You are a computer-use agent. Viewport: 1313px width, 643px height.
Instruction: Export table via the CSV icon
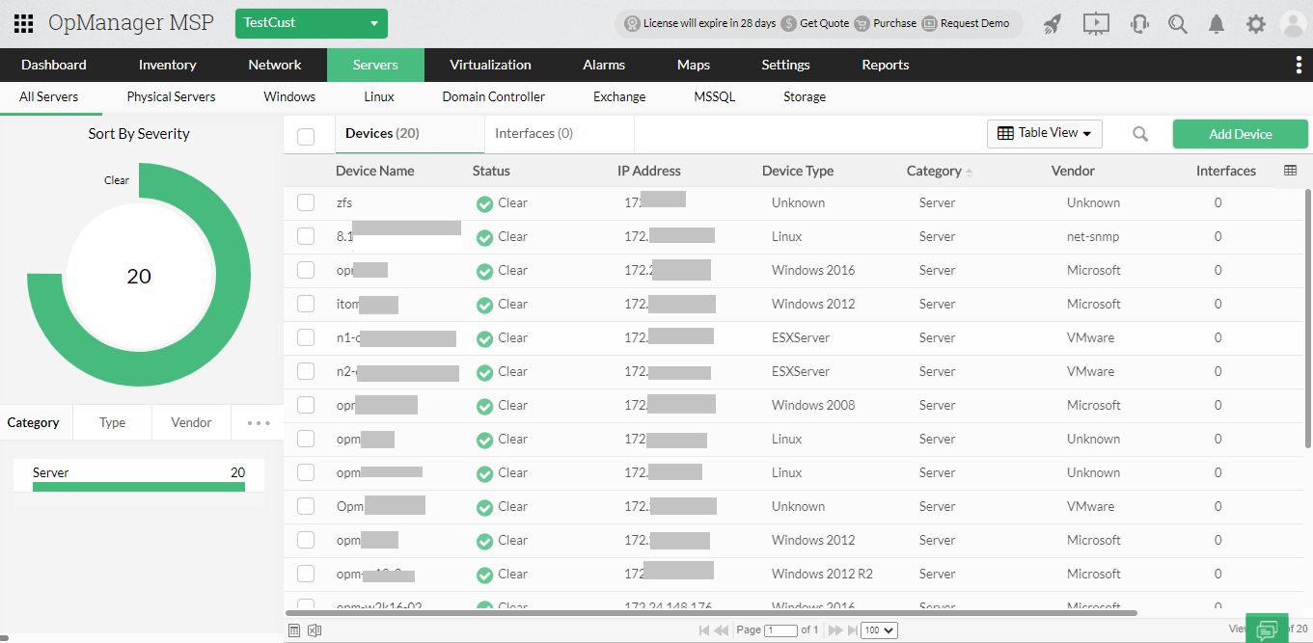coord(294,630)
